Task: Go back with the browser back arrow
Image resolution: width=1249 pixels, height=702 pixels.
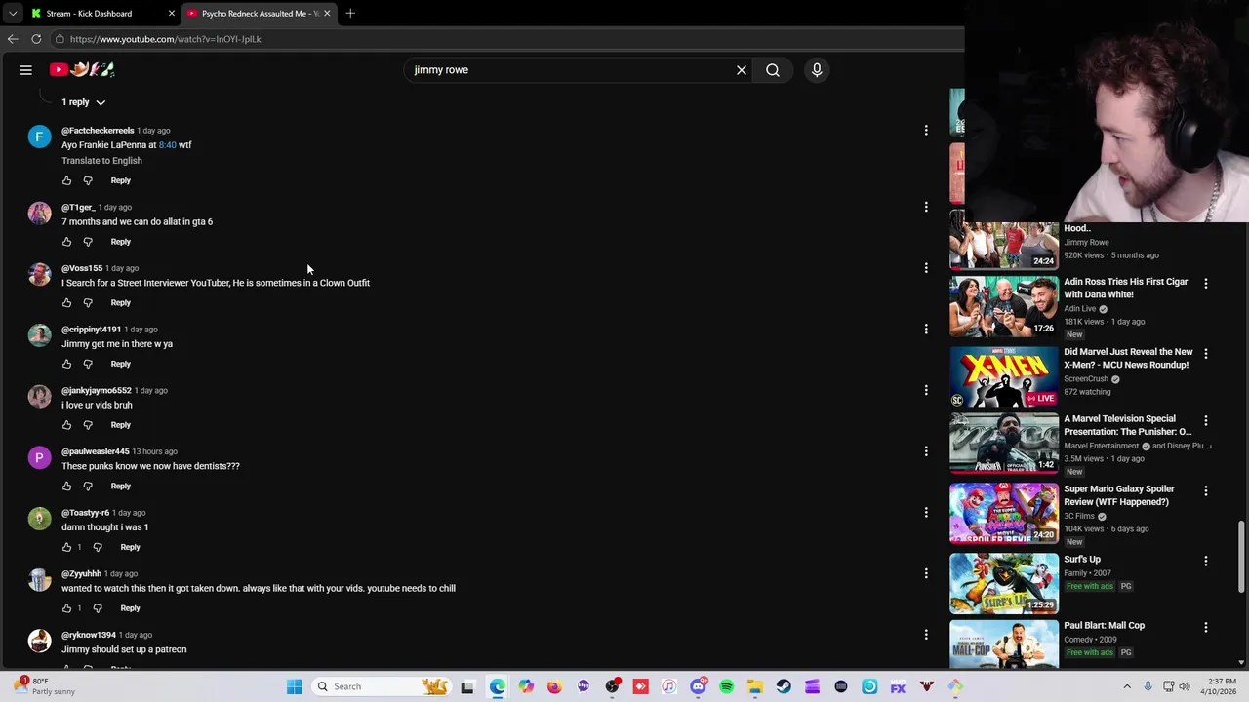Action: tap(13, 39)
